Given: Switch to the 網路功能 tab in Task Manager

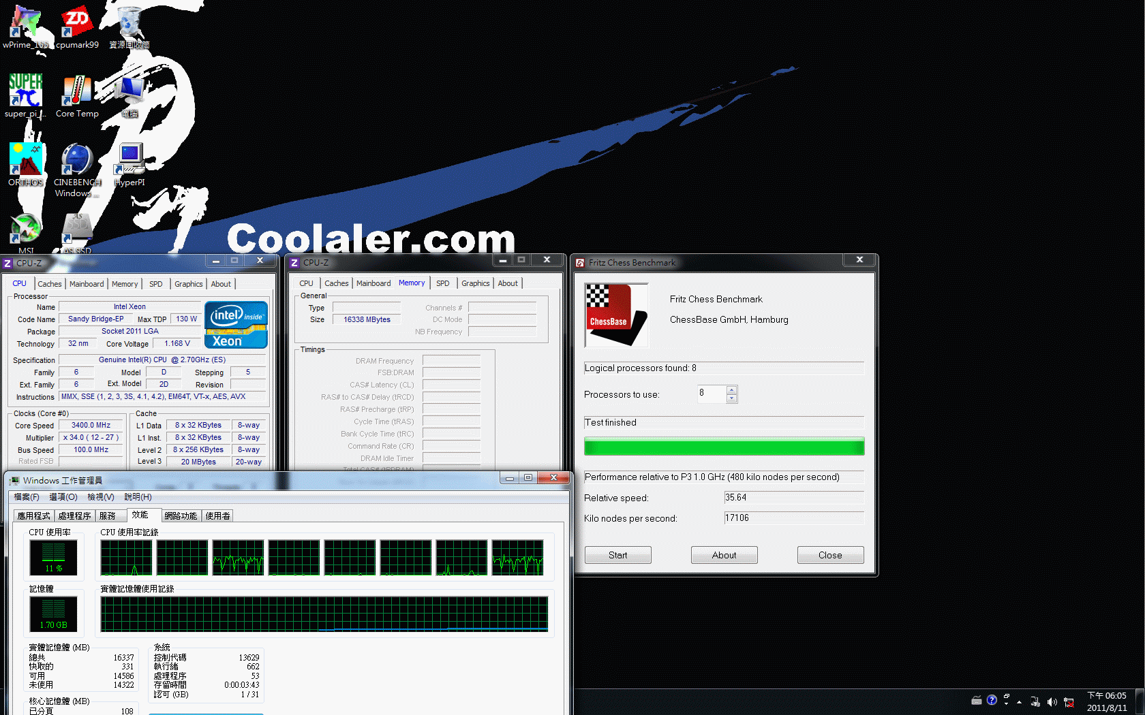Looking at the screenshot, I should coord(181,516).
